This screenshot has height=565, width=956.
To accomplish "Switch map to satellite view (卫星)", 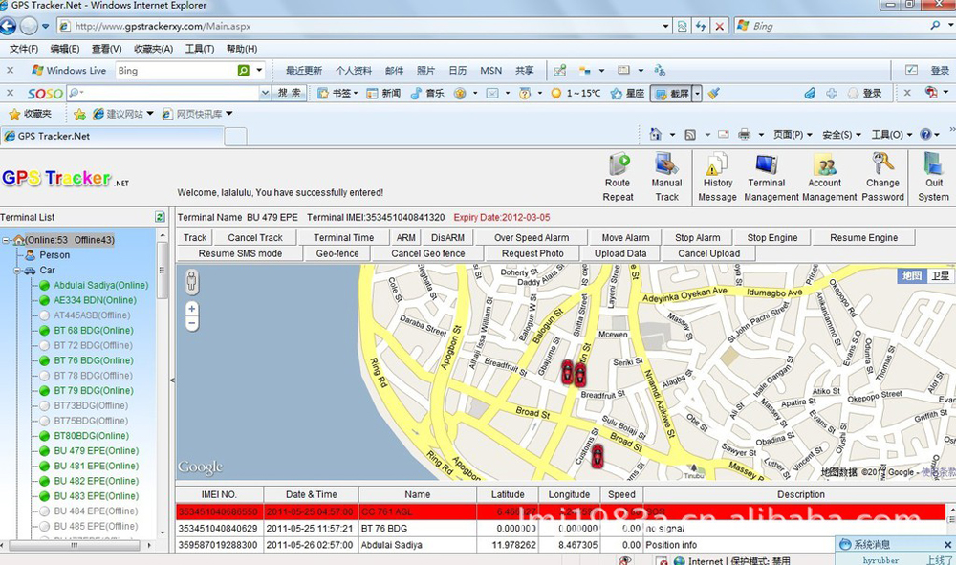I will coord(940,276).
